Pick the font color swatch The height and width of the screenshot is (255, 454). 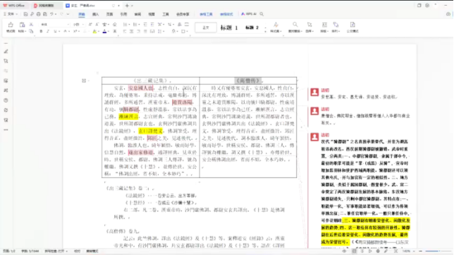(104, 31)
